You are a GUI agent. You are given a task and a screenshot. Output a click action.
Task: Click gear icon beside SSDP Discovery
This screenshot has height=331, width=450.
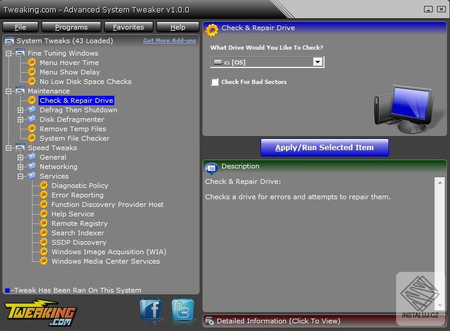43,242
